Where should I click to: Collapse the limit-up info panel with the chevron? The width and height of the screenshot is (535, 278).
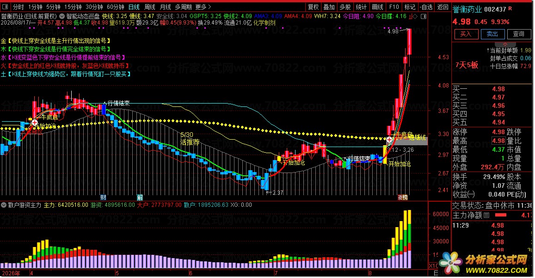point(505,44)
